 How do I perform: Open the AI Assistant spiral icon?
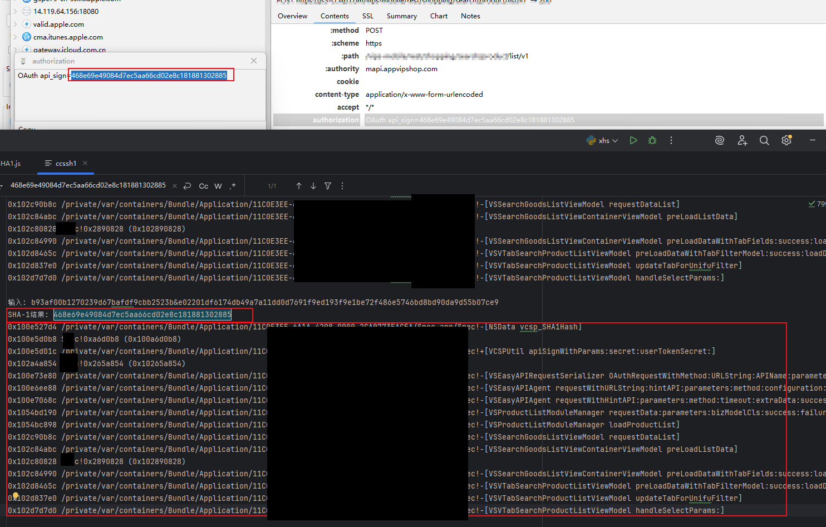(720, 140)
